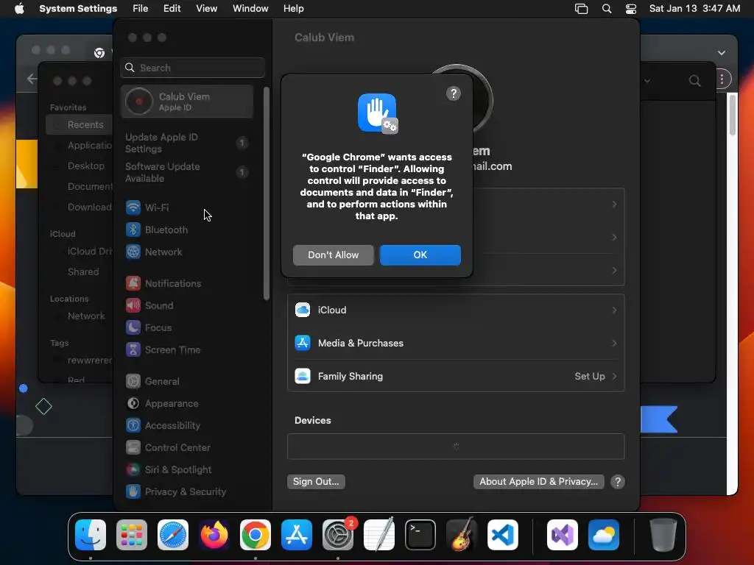Open GarageBand from the Dock
Screen dimensions: 754x565
point(462,535)
